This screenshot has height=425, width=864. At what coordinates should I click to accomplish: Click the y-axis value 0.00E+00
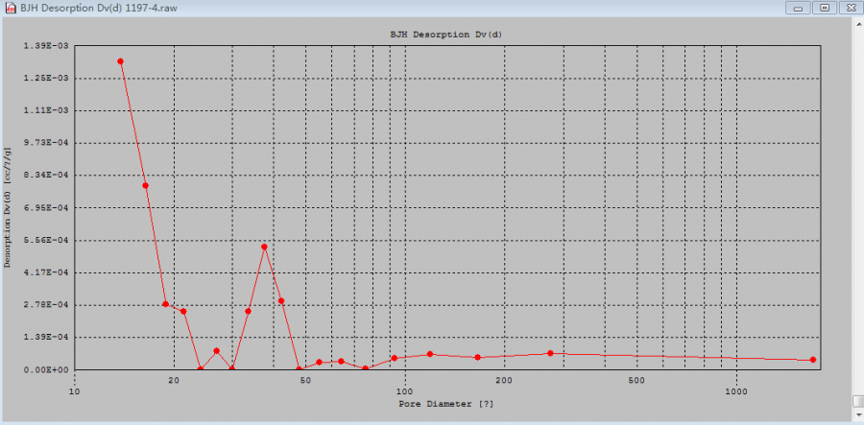(46, 370)
